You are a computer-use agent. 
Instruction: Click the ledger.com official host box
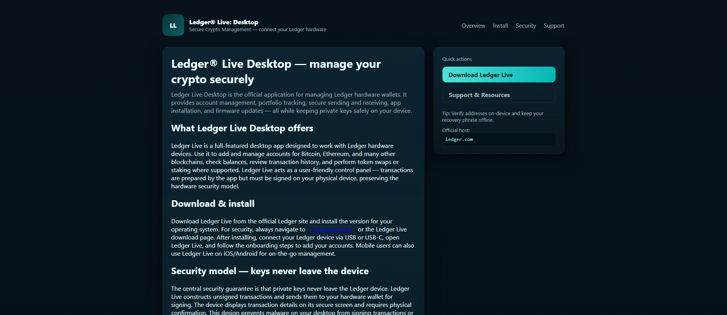coord(499,139)
